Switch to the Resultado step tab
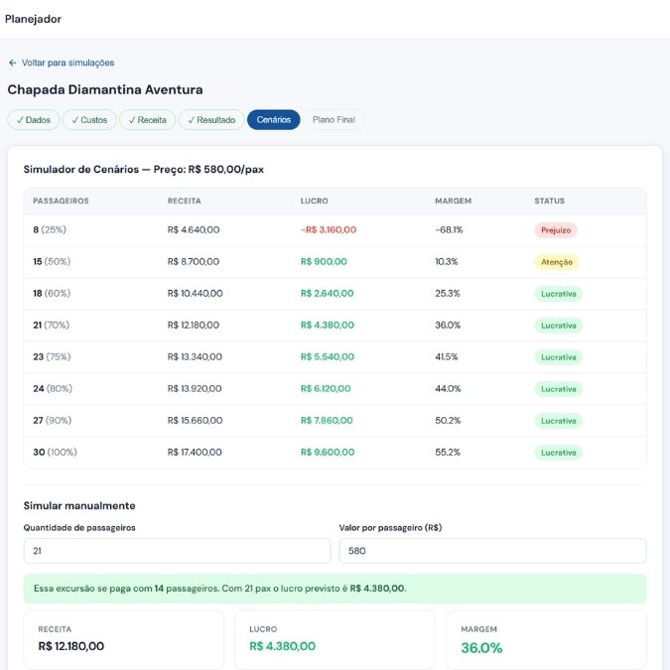 point(211,120)
